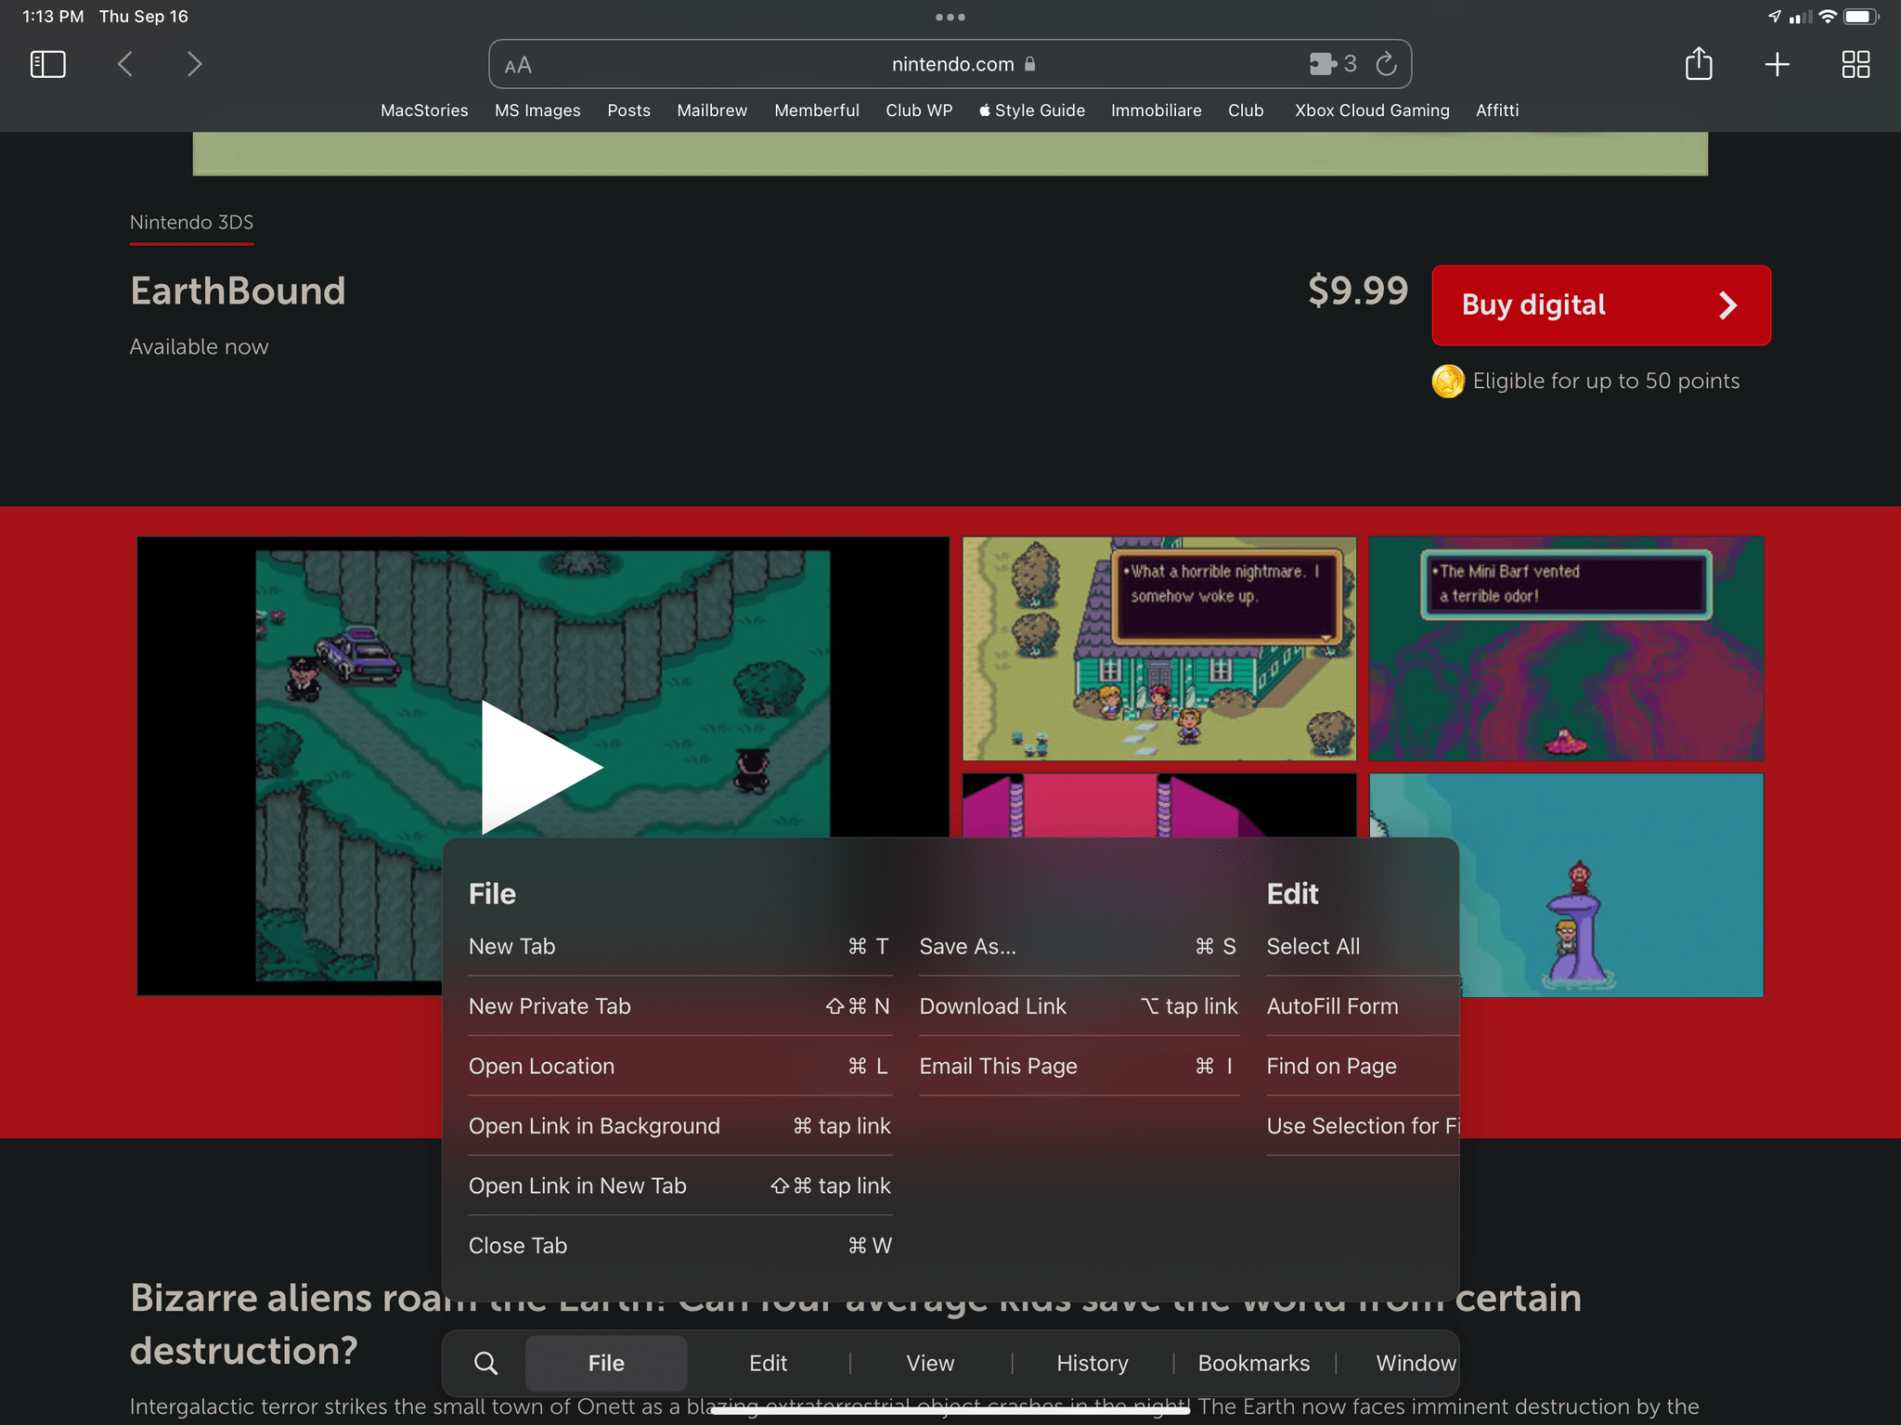1901x1425 pixels.
Task: Select the 'History' tab in menu bar
Action: [x=1092, y=1362]
